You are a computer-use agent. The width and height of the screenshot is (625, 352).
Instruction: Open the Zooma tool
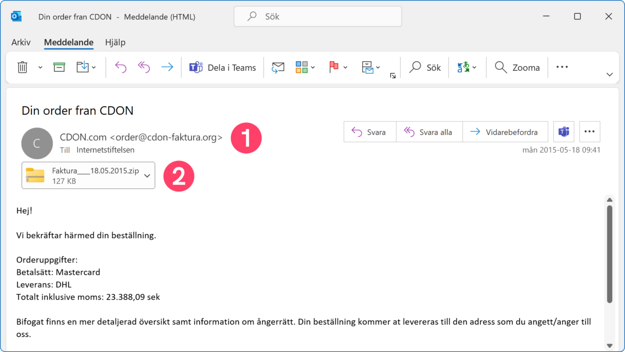[517, 67]
